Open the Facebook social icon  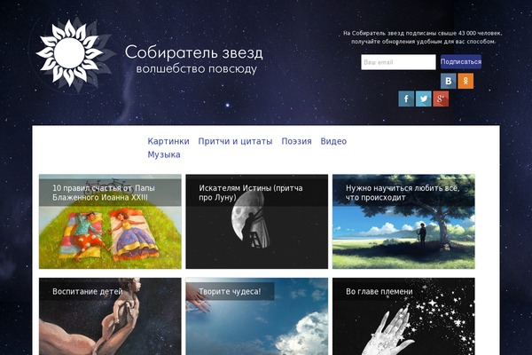pyautogui.click(x=406, y=99)
